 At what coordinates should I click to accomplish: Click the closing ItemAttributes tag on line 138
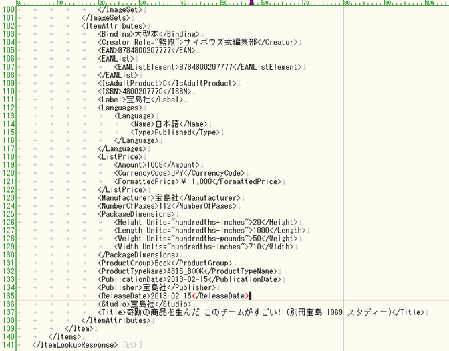click(116, 320)
